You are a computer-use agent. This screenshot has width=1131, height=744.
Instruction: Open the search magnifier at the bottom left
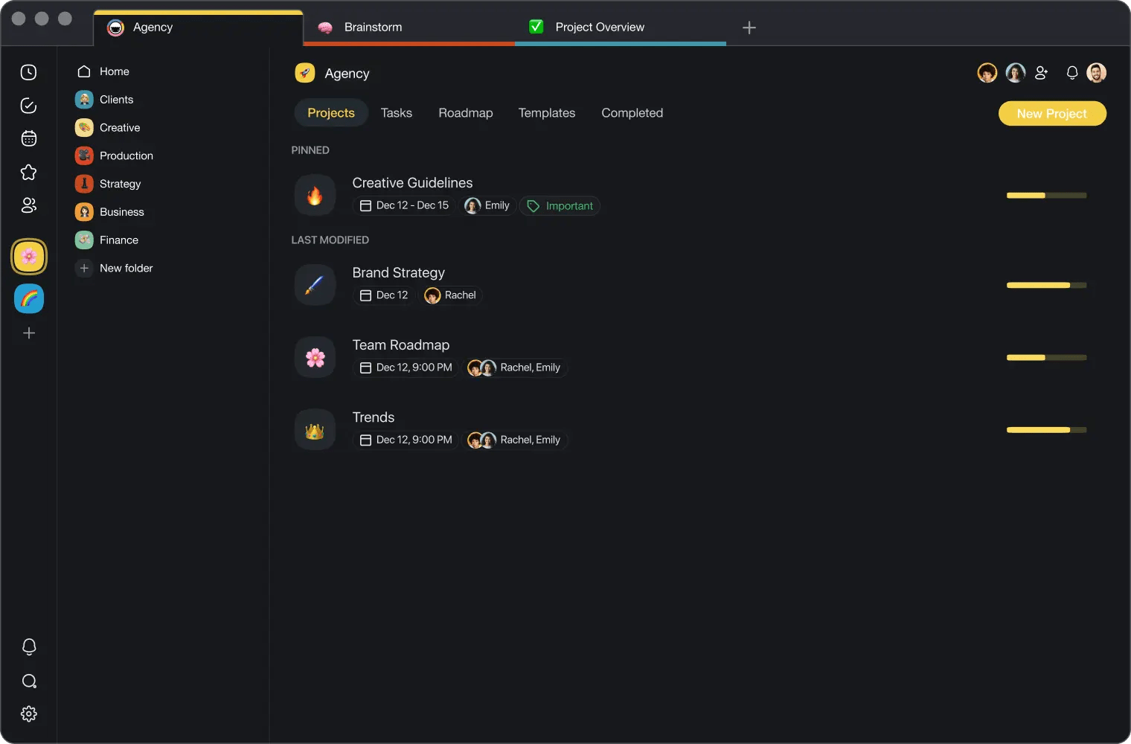[x=28, y=681]
